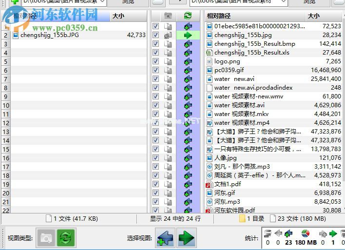Select right file 河东软件园.pdf
The height and width of the screenshot is (250, 345).
pyautogui.click(x=234, y=211)
